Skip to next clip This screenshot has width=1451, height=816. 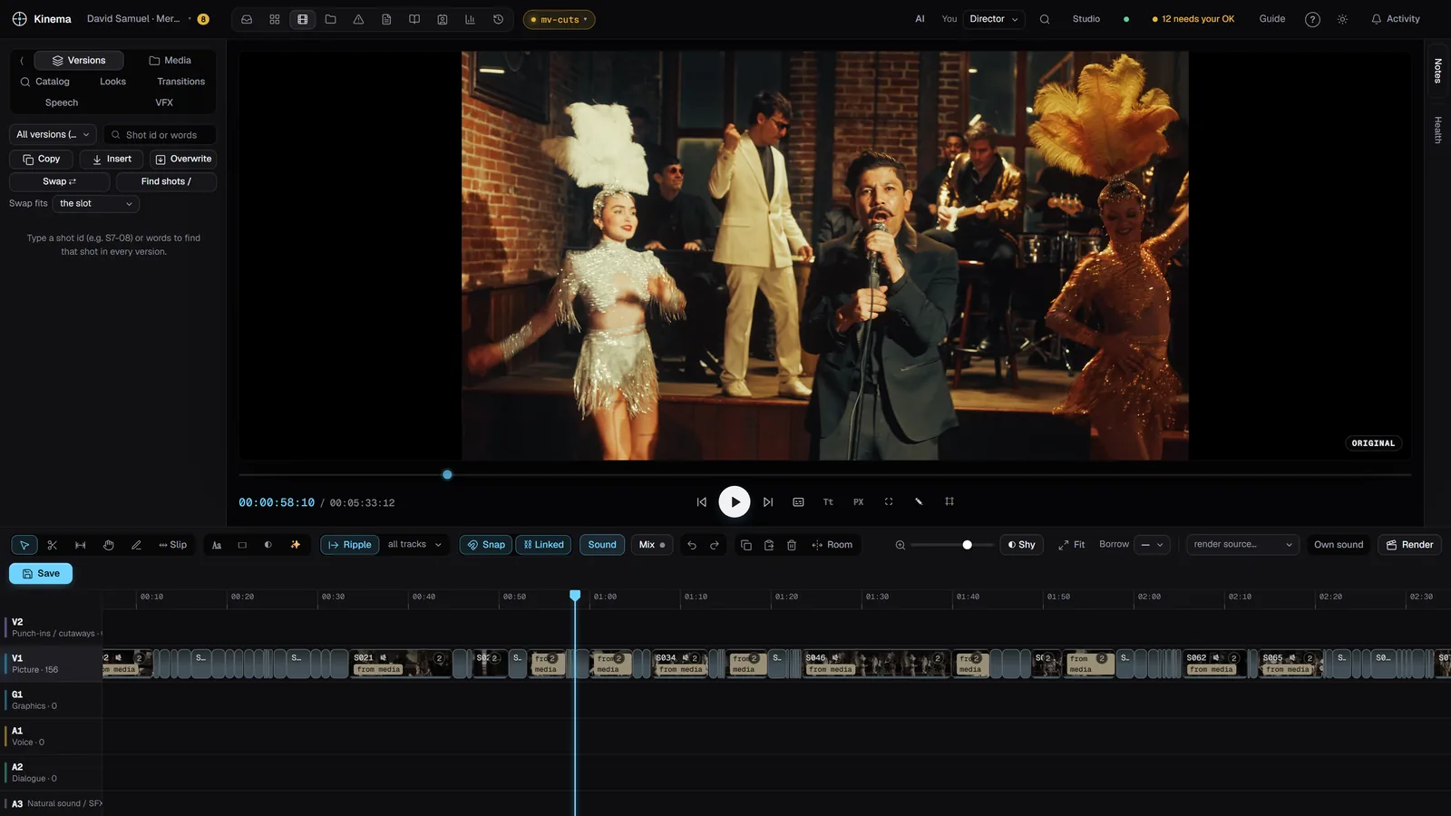[768, 502]
